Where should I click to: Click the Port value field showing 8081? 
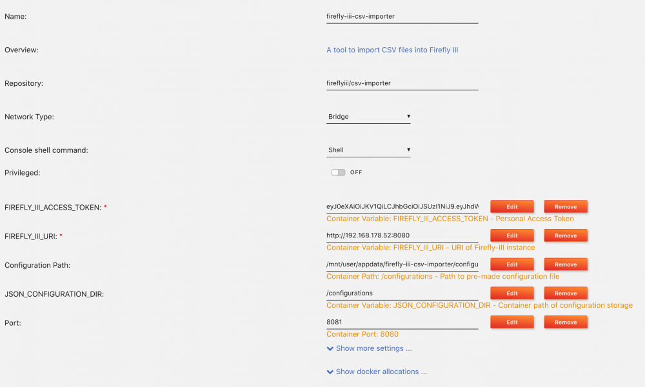pyautogui.click(x=402, y=322)
